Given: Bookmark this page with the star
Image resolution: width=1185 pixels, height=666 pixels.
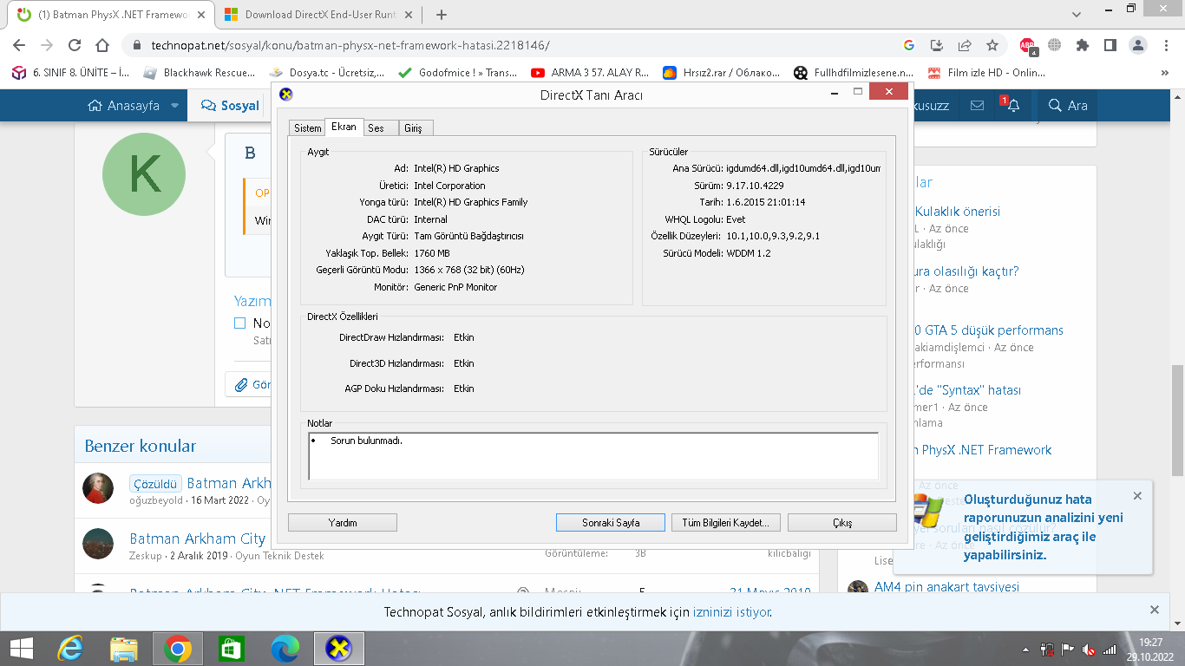Looking at the screenshot, I should click(992, 45).
